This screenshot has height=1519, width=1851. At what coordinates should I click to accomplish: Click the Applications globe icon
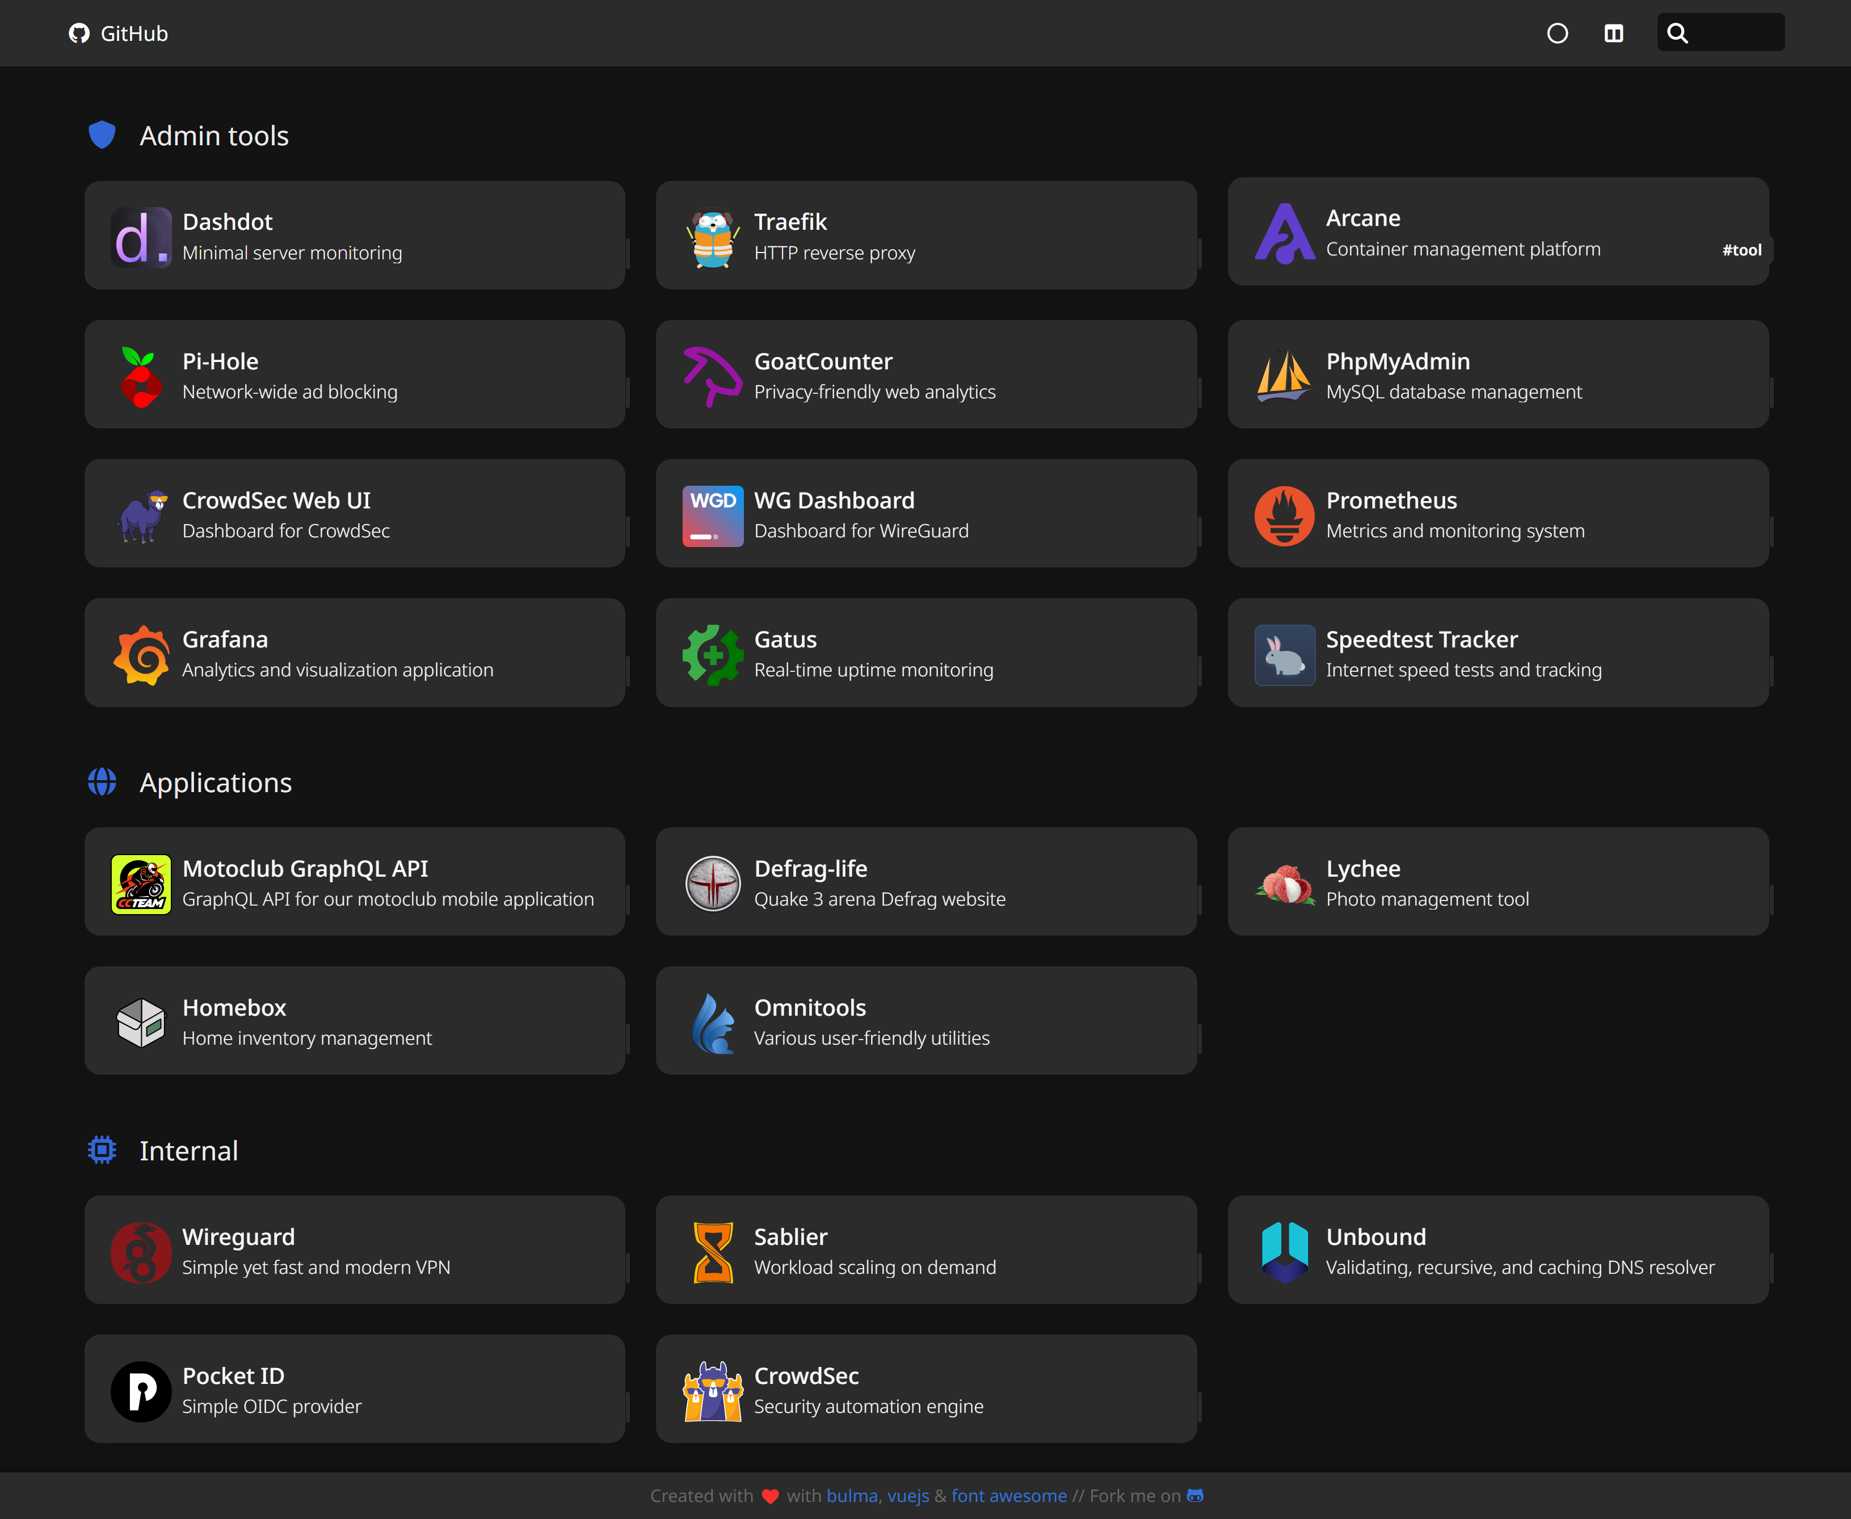102,781
